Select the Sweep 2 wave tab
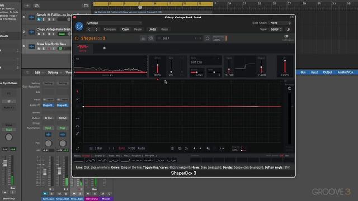 pos(99,156)
